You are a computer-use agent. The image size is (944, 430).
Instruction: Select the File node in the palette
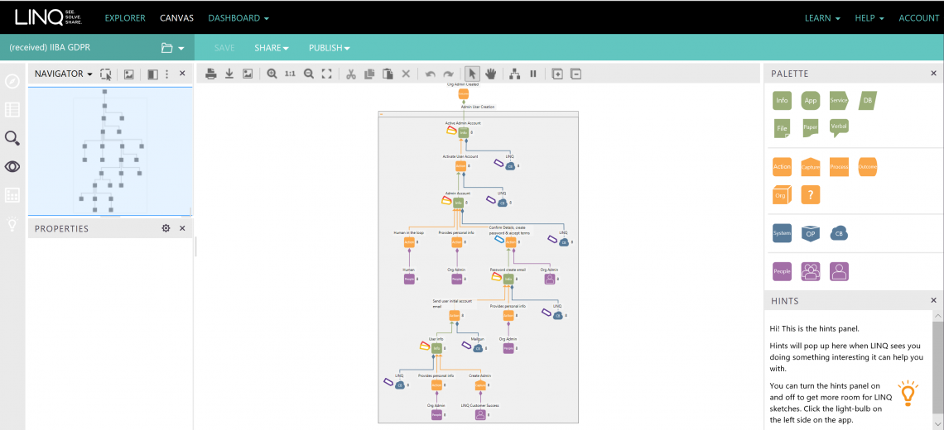[x=782, y=128]
